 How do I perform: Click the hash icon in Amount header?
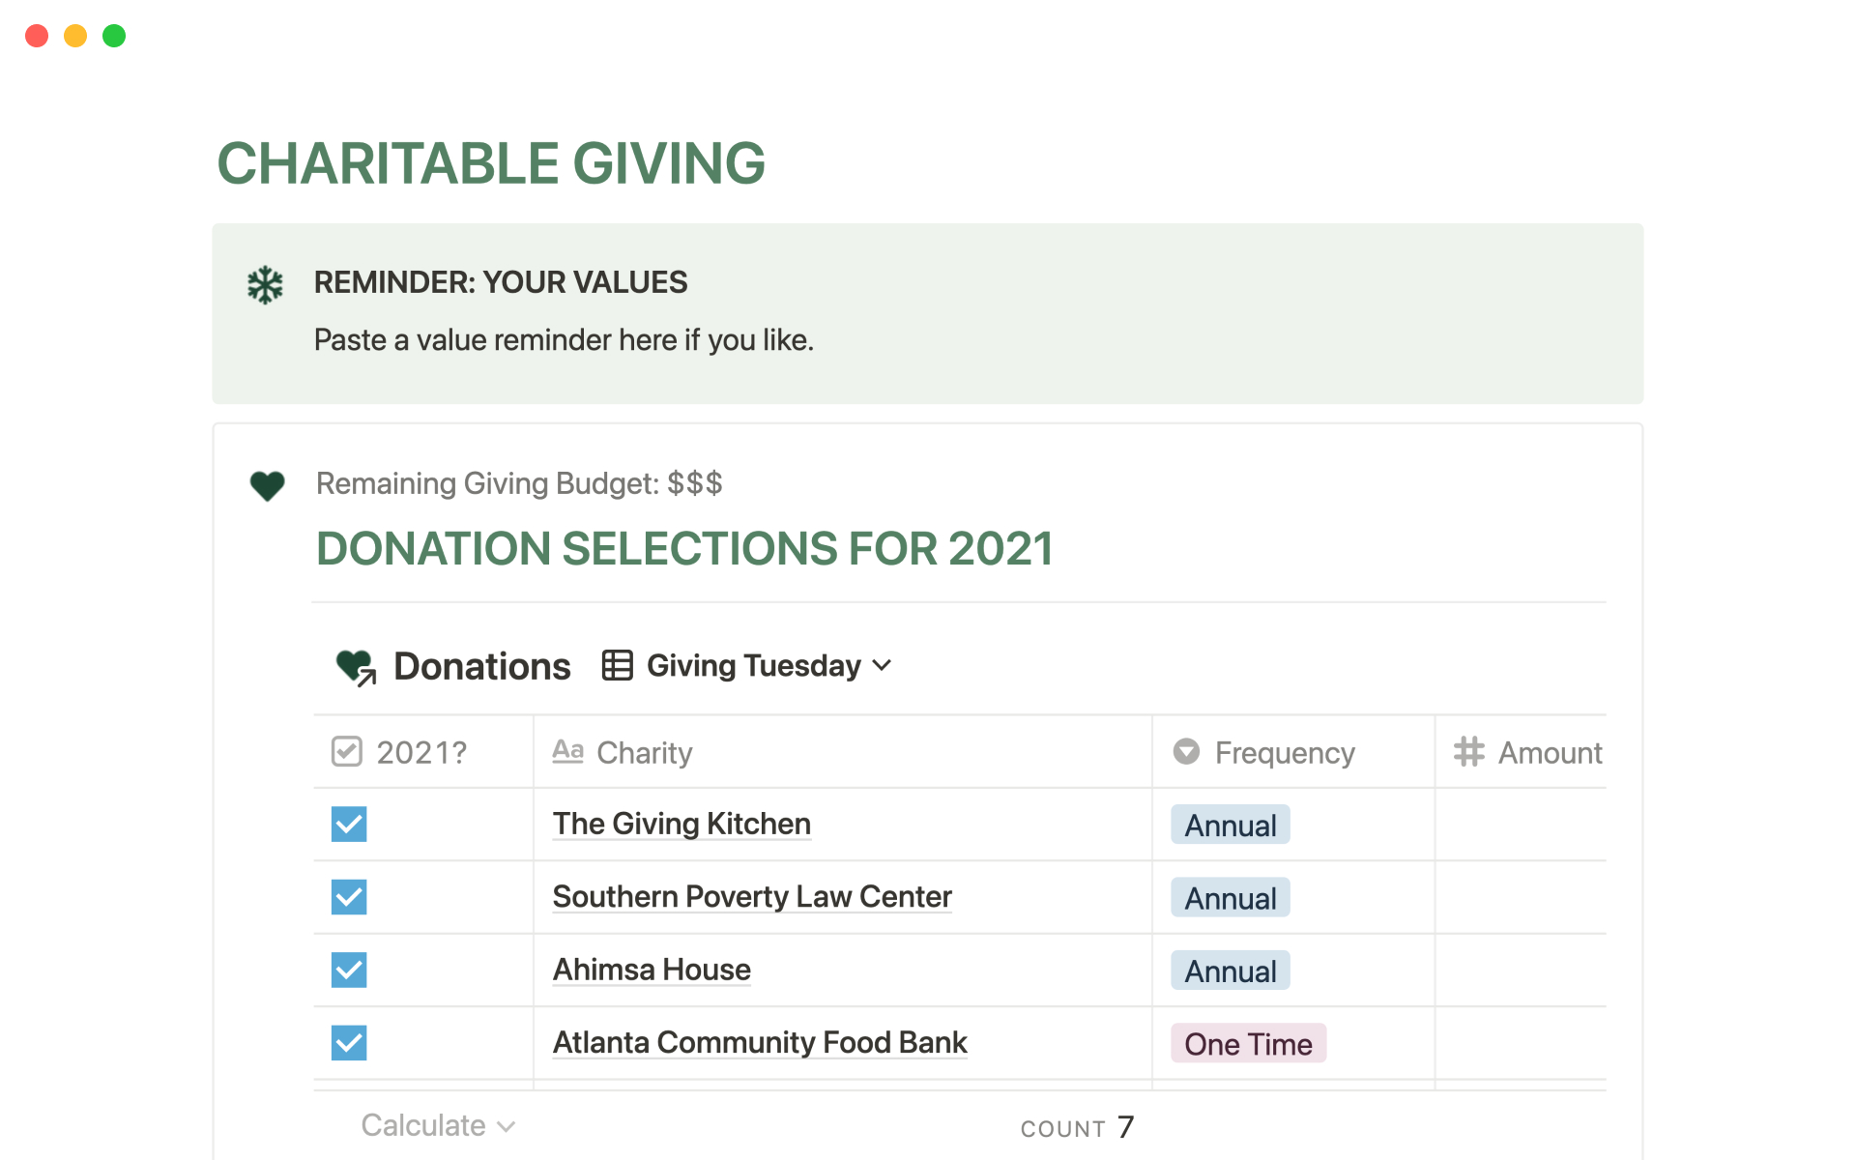[x=1468, y=752]
